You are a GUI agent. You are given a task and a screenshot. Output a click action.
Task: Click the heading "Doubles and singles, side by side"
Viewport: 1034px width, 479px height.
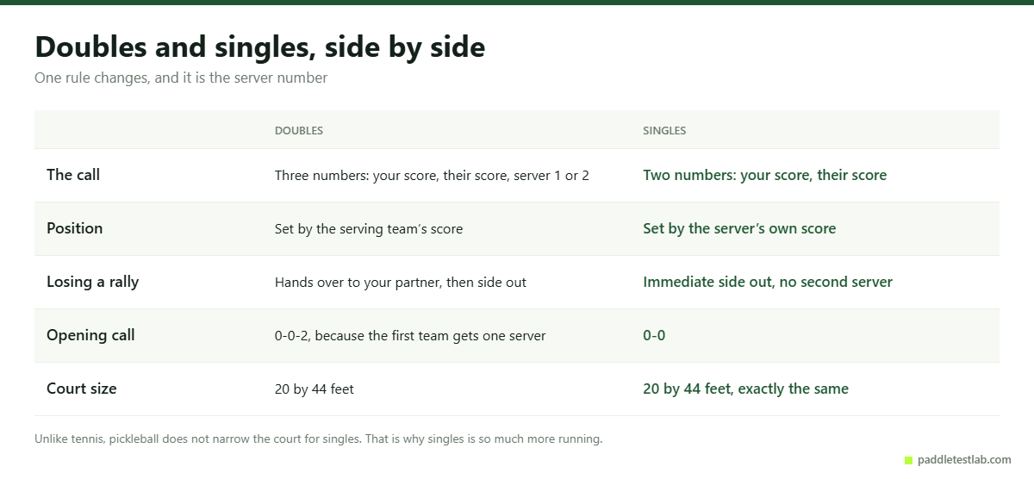coord(259,47)
